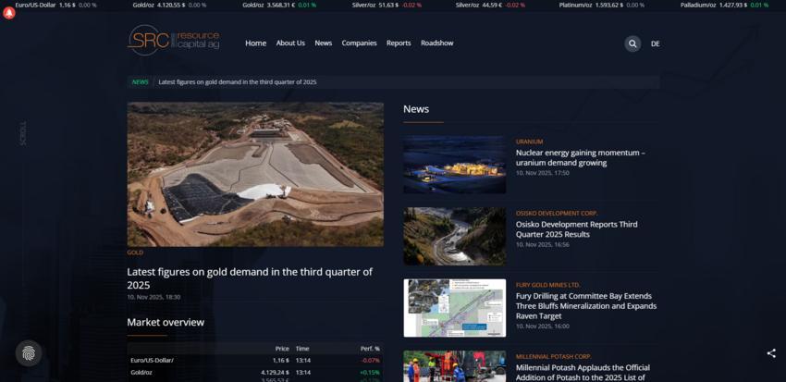Click the Euro/US-Dollar quote in top ticker
This screenshot has width=786, height=382.
(55, 5)
